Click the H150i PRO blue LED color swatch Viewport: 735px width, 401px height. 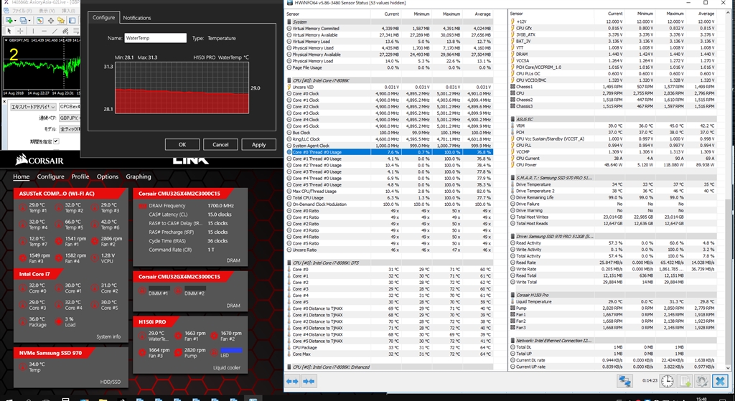coord(231,350)
